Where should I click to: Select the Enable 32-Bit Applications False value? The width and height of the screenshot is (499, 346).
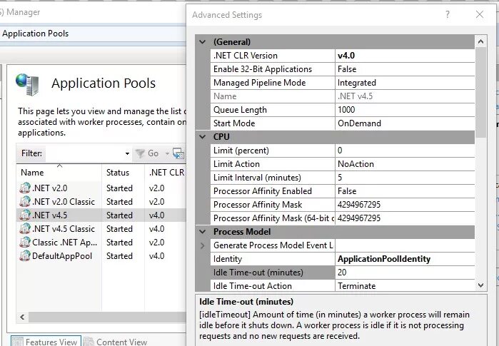tap(403, 69)
